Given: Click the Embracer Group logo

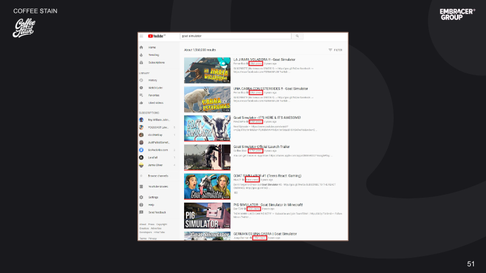Looking at the screenshot, I should 457,15.
